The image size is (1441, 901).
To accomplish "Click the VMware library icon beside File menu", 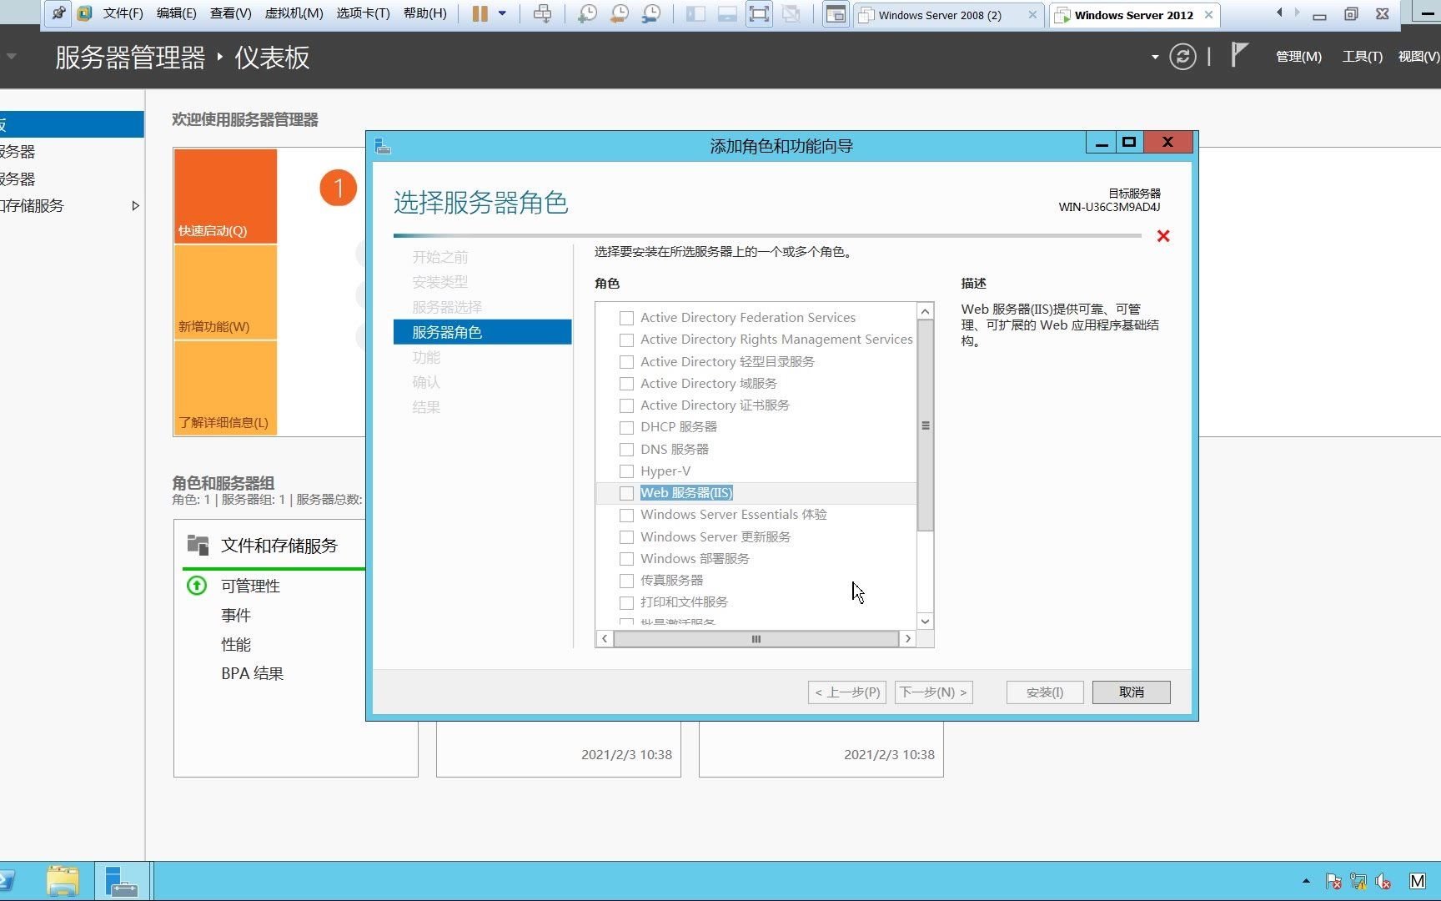I will pos(84,13).
